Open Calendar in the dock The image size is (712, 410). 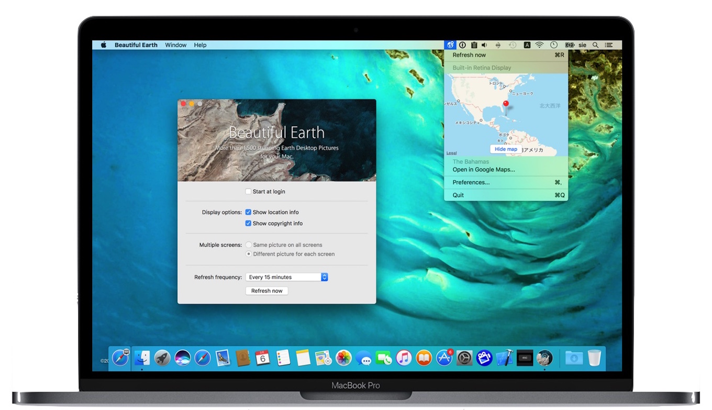click(263, 358)
